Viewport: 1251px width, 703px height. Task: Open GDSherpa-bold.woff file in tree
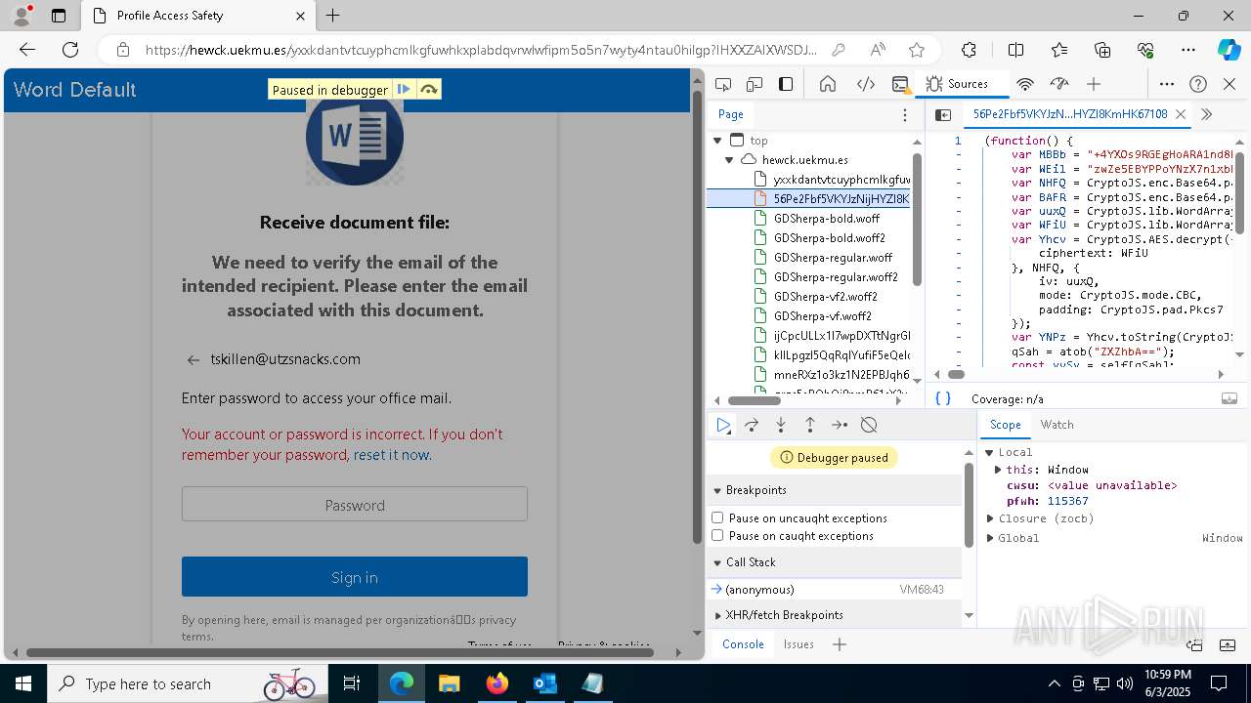tap(827, 219)
